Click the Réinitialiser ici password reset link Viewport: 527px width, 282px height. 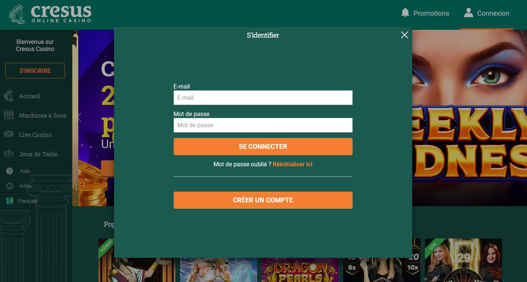[x=293, y=164]
